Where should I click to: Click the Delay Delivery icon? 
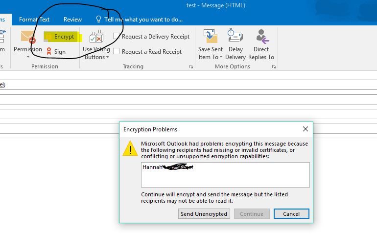pyautogui.click(x=235, y=36)
